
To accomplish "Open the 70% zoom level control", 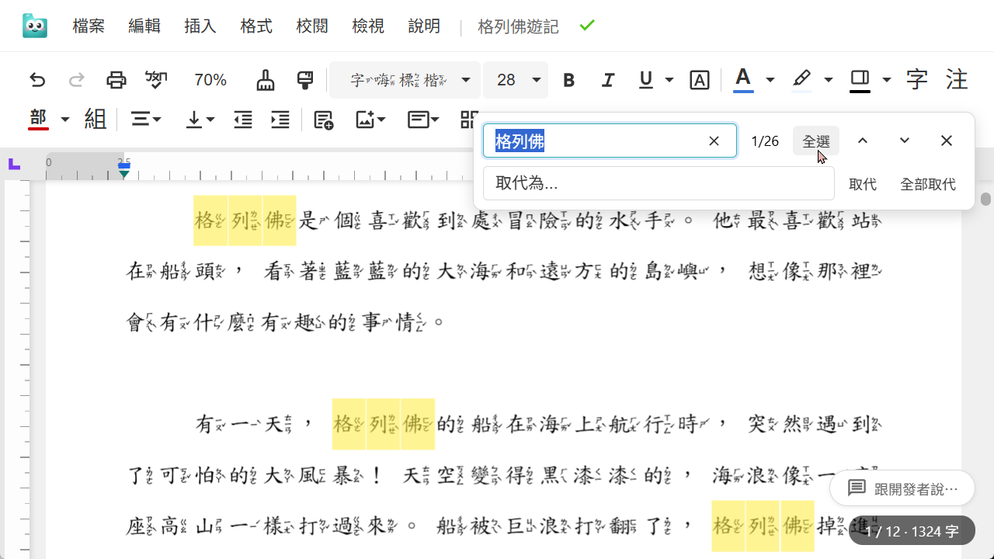I will click(x=210, y=80).
